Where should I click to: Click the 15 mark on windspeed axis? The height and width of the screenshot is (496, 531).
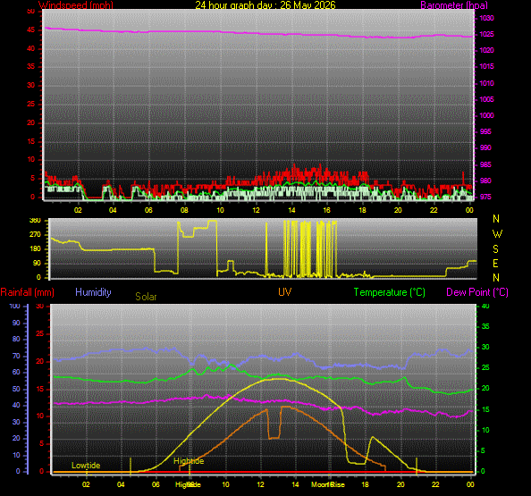pyautogui.click(x=30, y=141)
